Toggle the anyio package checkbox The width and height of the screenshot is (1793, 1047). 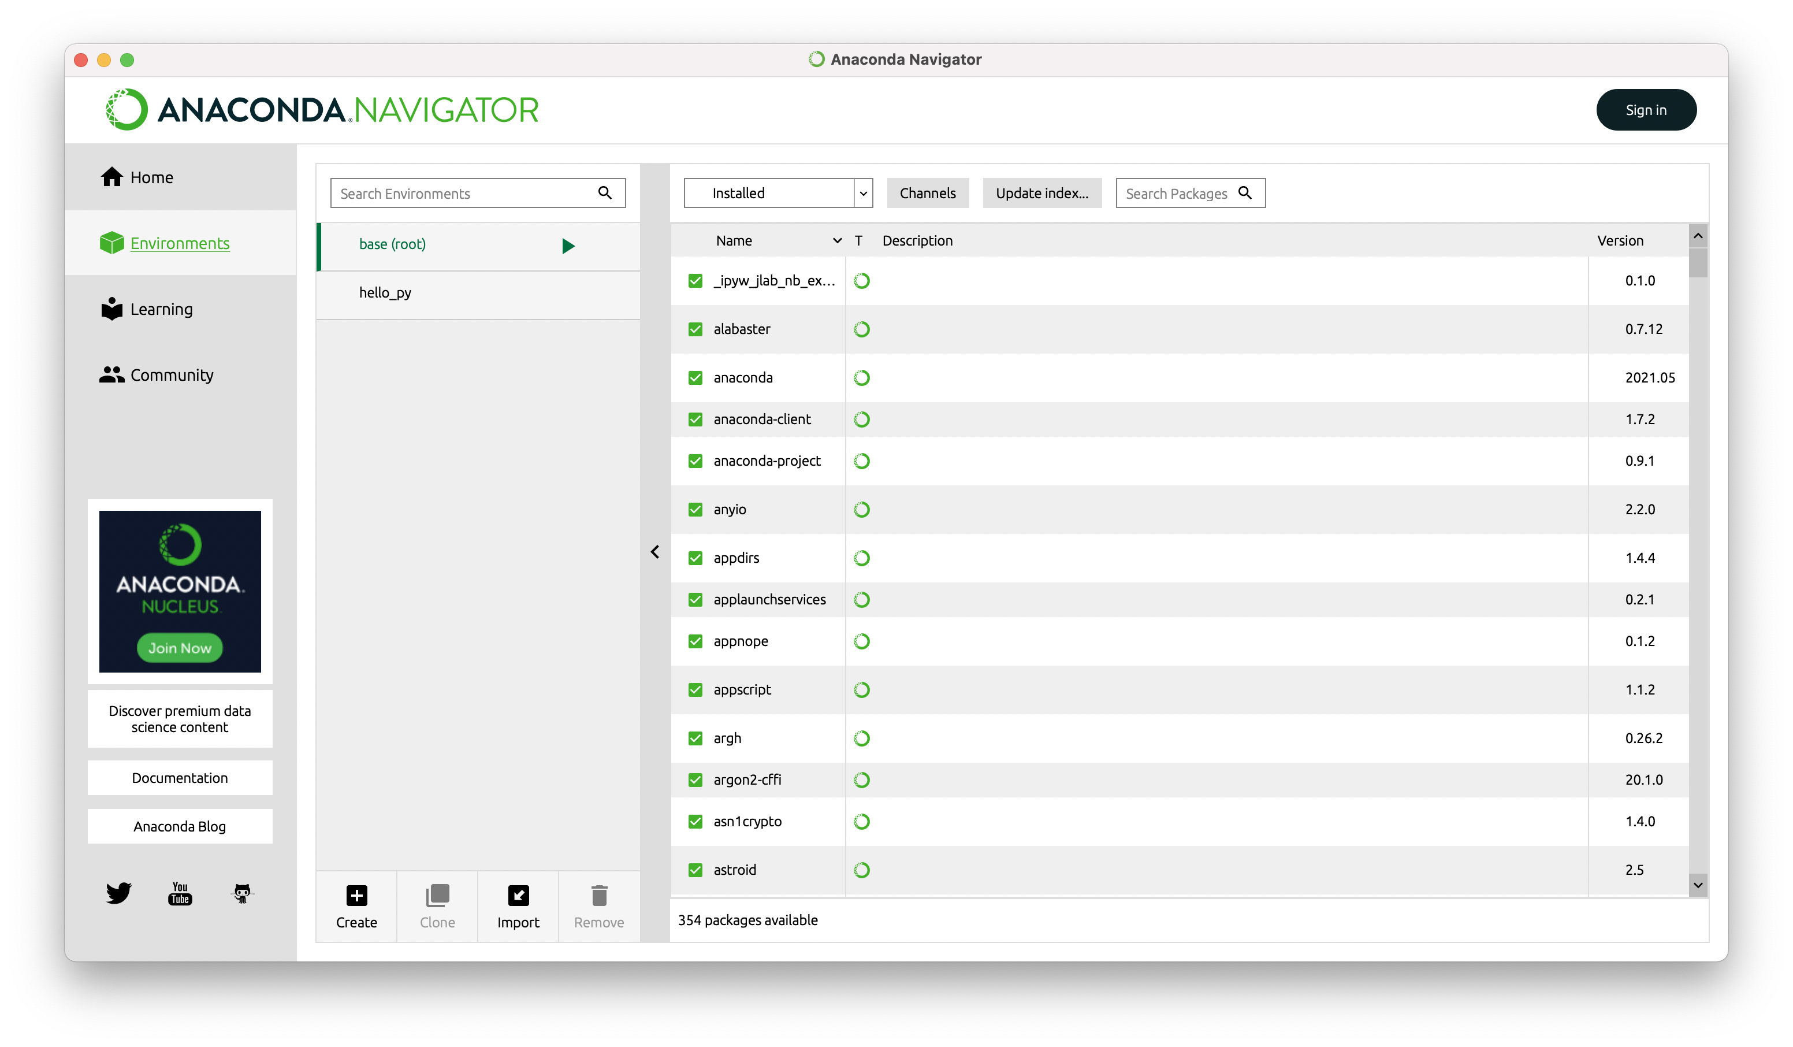pos(695,510)
